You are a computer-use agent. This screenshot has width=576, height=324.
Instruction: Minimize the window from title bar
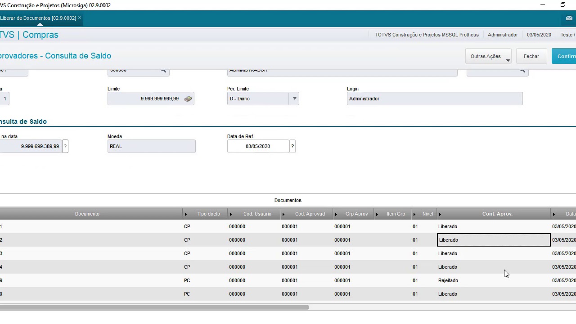[543, 5]
